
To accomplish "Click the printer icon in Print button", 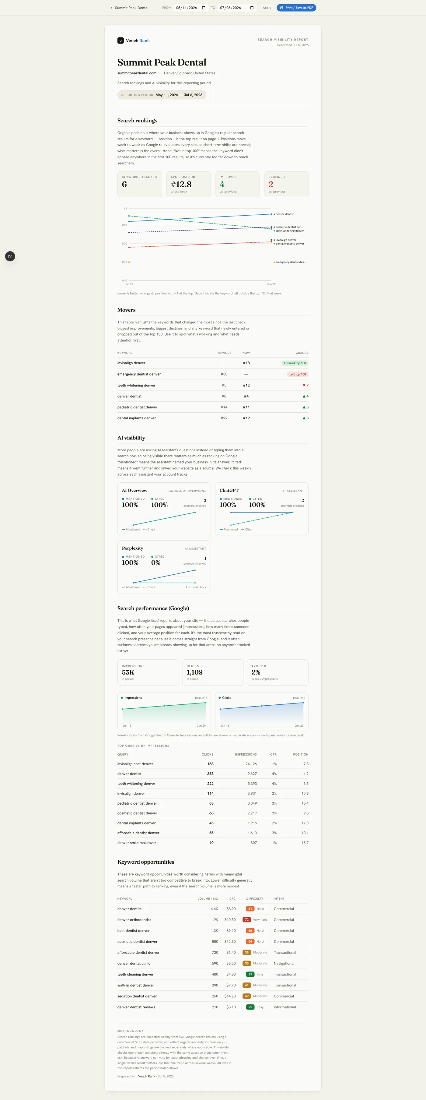I will [x=282, y=8].
